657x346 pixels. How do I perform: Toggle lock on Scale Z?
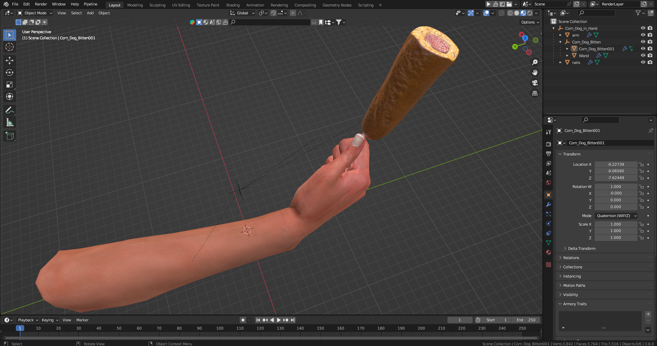[x=641, y=238]
